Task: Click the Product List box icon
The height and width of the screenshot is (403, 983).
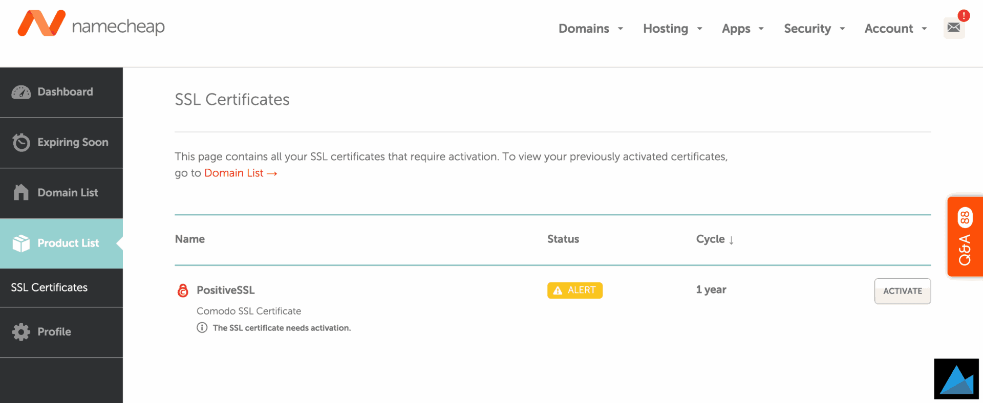Action: 21,243
